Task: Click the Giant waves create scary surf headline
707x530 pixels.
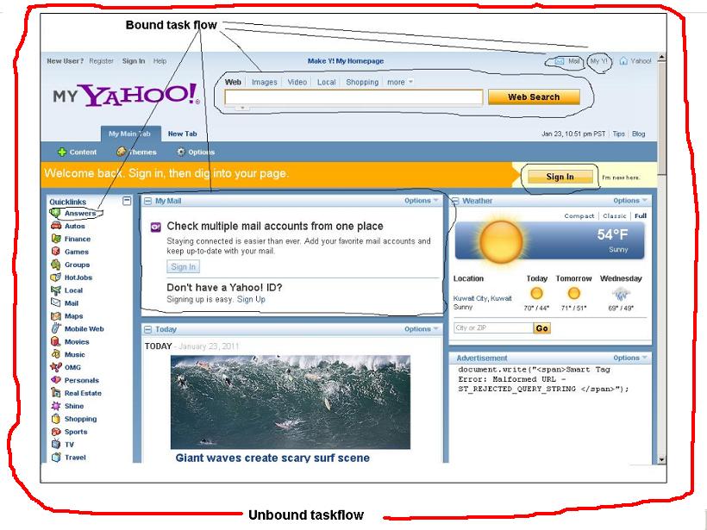Action: tap(272, 458)
